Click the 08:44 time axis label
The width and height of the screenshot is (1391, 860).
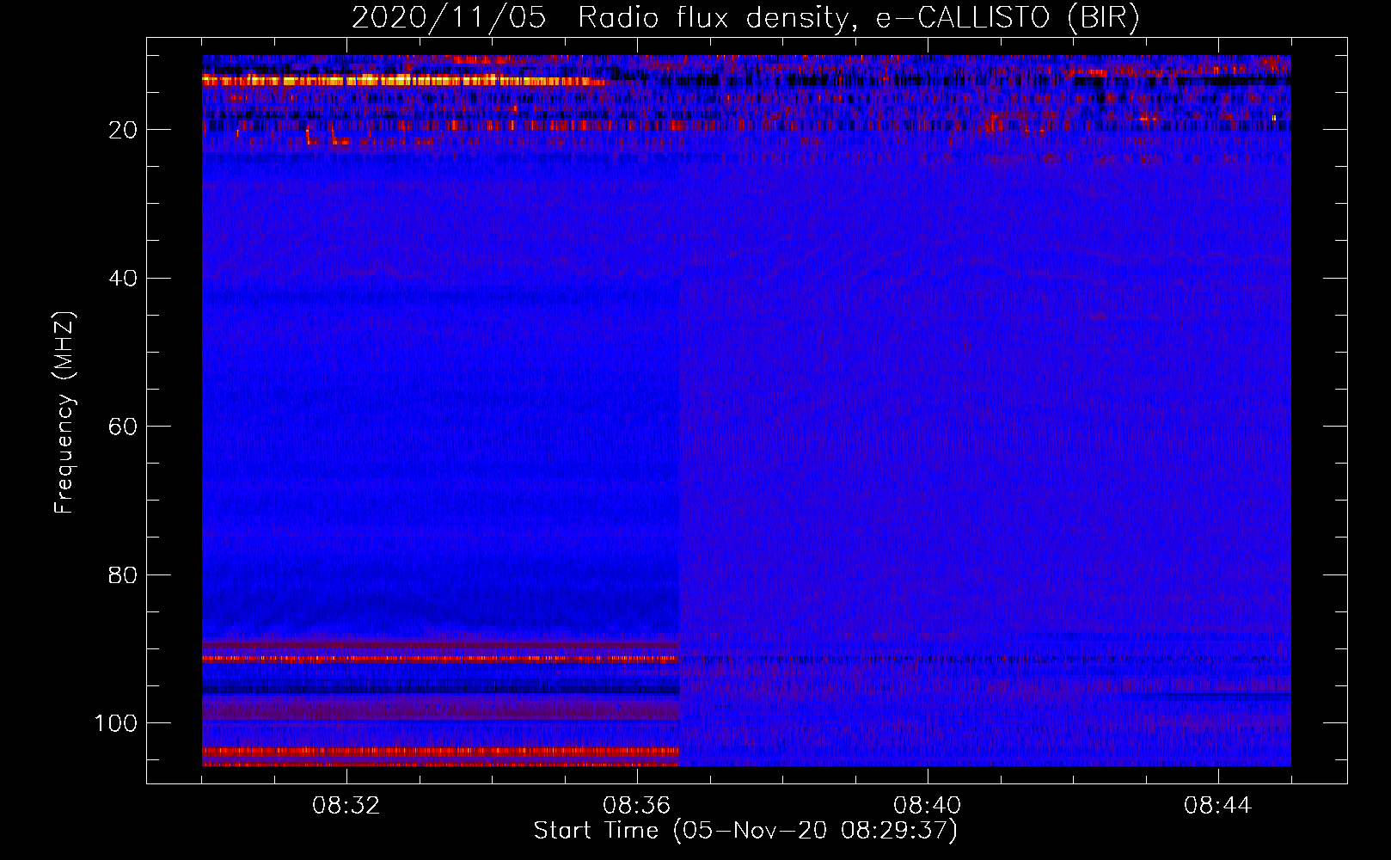1218,806
